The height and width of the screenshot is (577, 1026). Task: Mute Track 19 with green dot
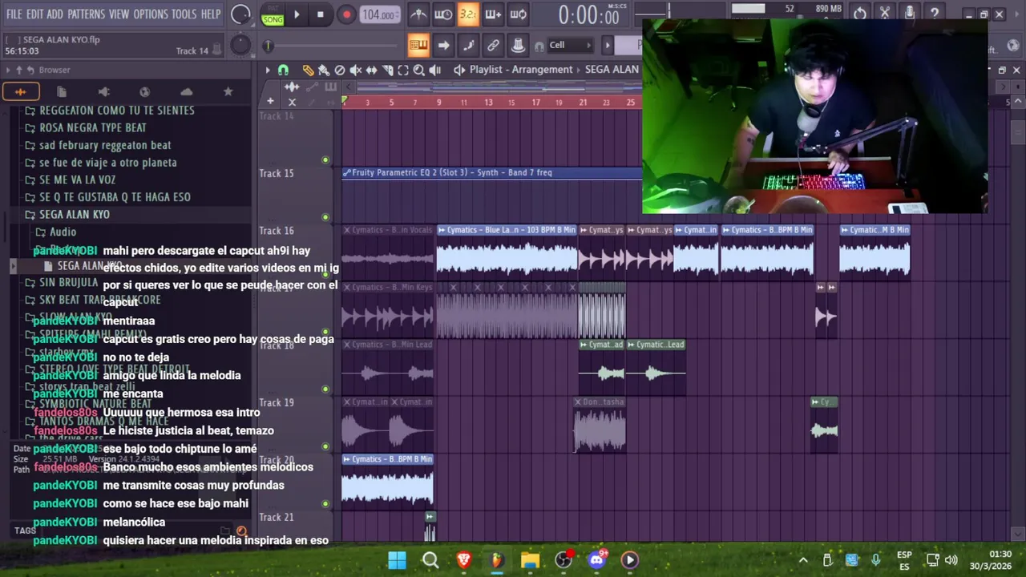(x=325, y=446)
